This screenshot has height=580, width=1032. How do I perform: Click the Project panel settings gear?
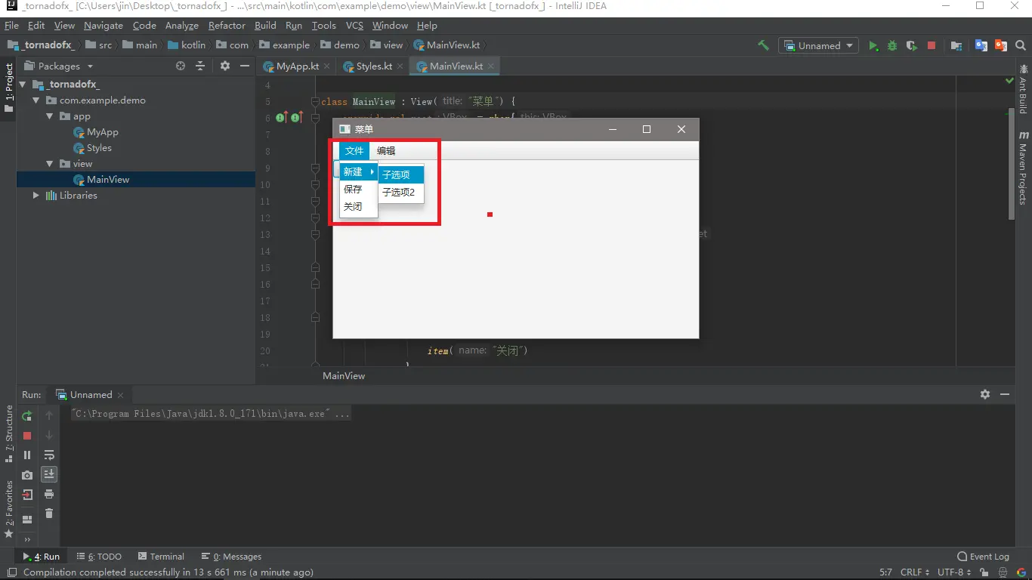pos(225,66)
